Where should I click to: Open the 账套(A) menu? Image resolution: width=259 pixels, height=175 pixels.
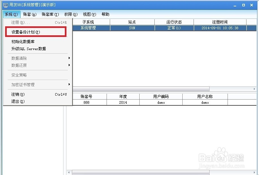point(30,14)
